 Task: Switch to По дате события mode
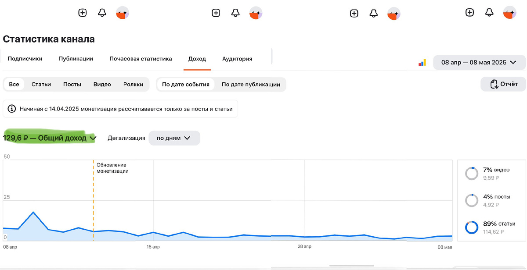186,84
